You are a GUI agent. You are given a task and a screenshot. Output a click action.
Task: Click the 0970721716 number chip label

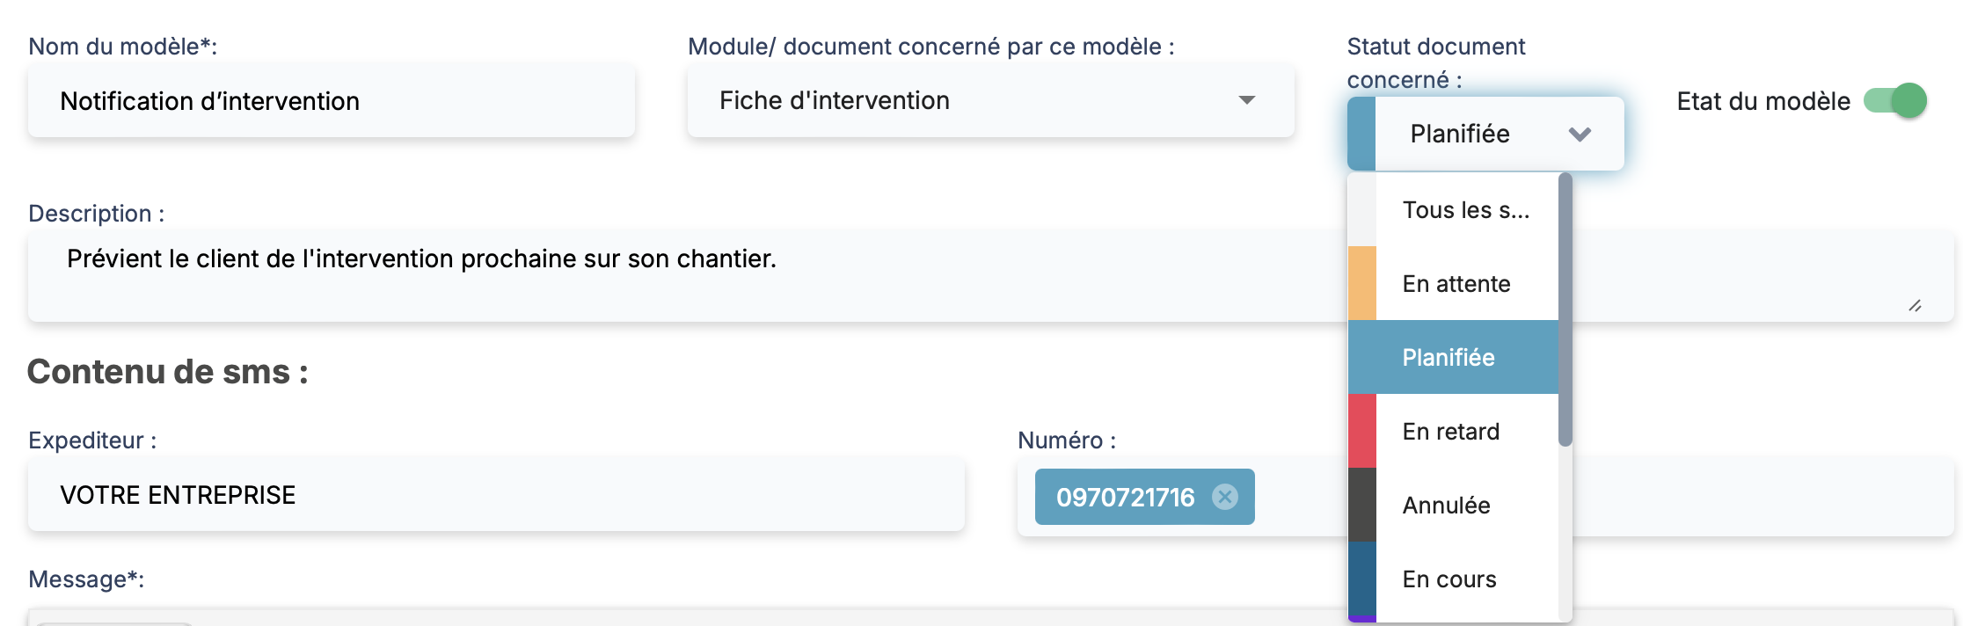click(x=1125, y=498)
